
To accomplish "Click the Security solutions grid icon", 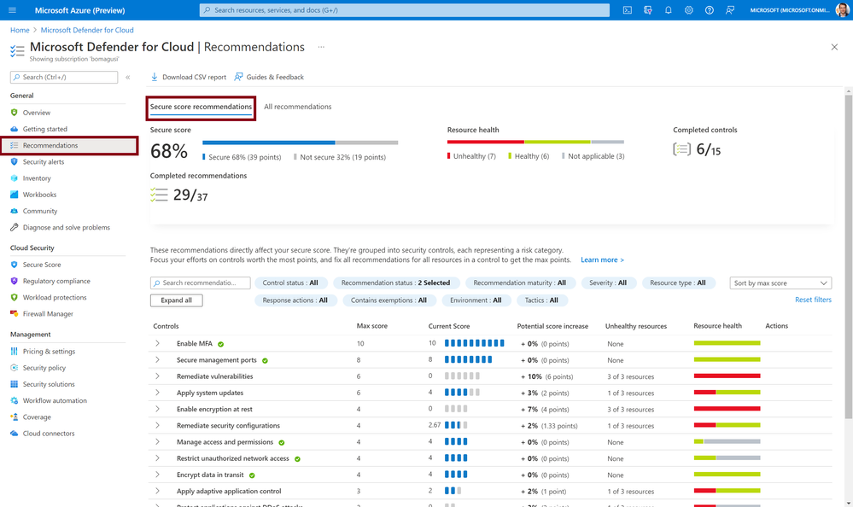I will tap(15, 384).
